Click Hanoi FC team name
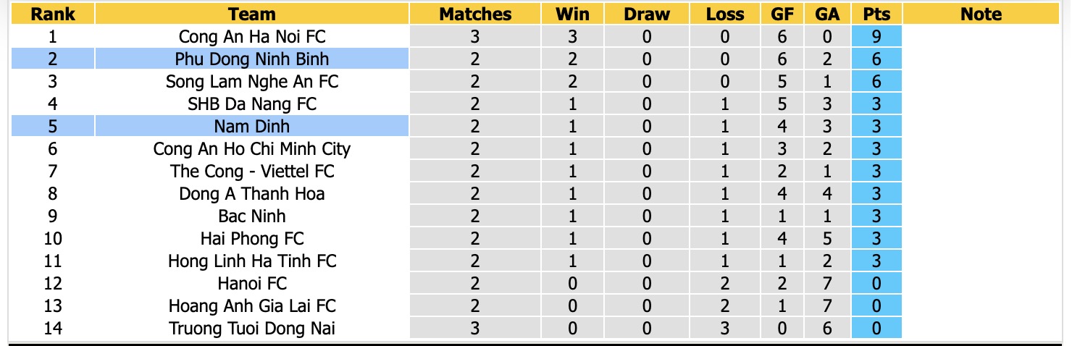The width and height of the screenshot is (1072, 346). (x=252, y=283)
